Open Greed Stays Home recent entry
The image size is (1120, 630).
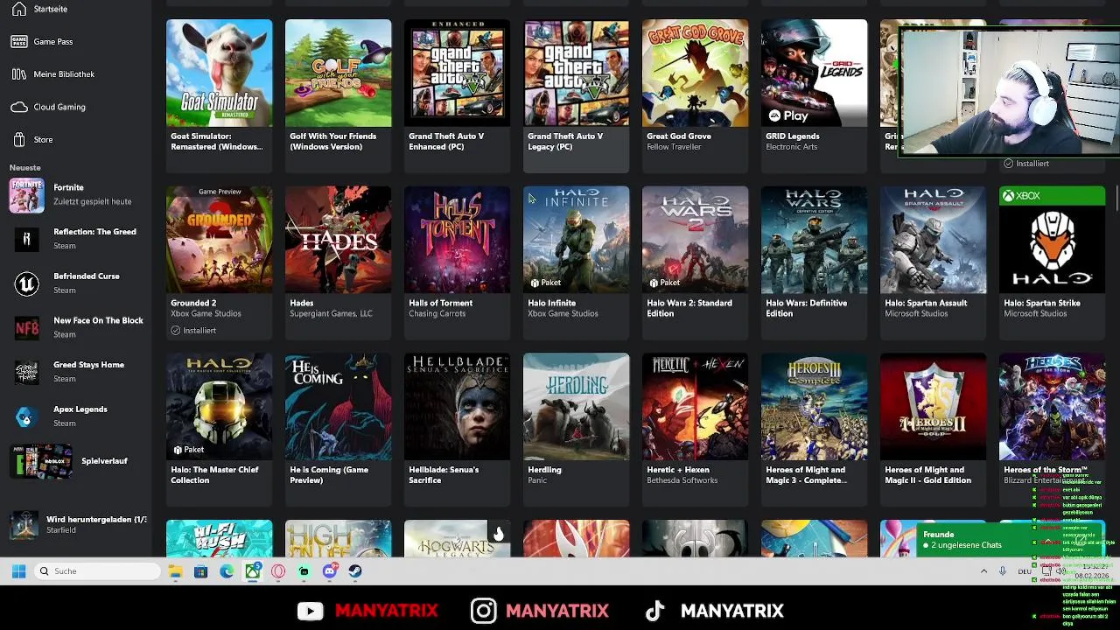pyautogui.click(x=74, y=372)
